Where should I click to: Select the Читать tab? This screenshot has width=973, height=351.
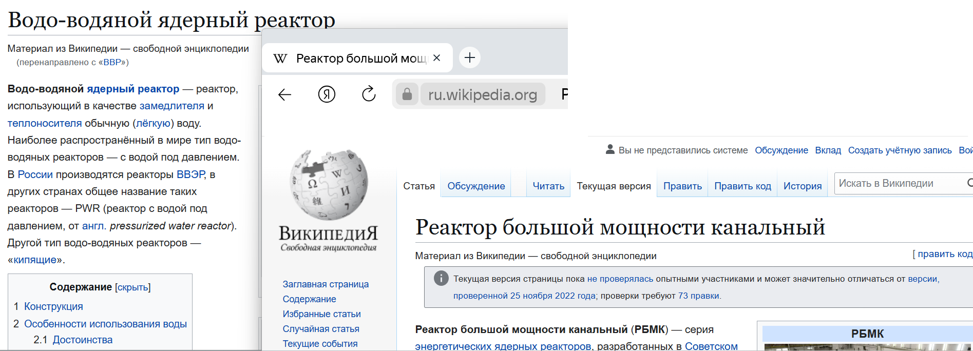(548, 186)
